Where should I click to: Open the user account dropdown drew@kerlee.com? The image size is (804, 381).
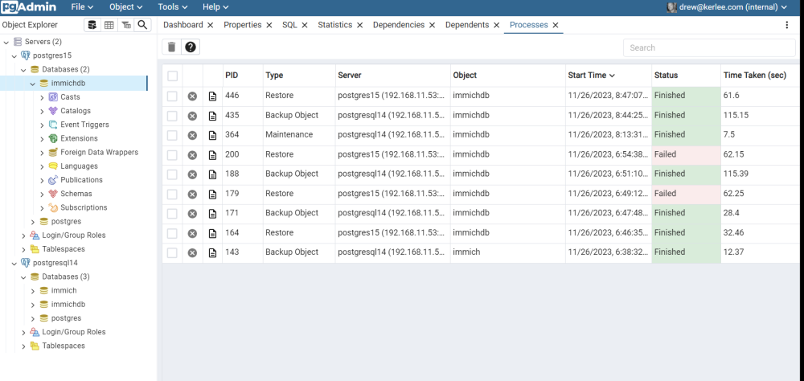pos(727,7)
